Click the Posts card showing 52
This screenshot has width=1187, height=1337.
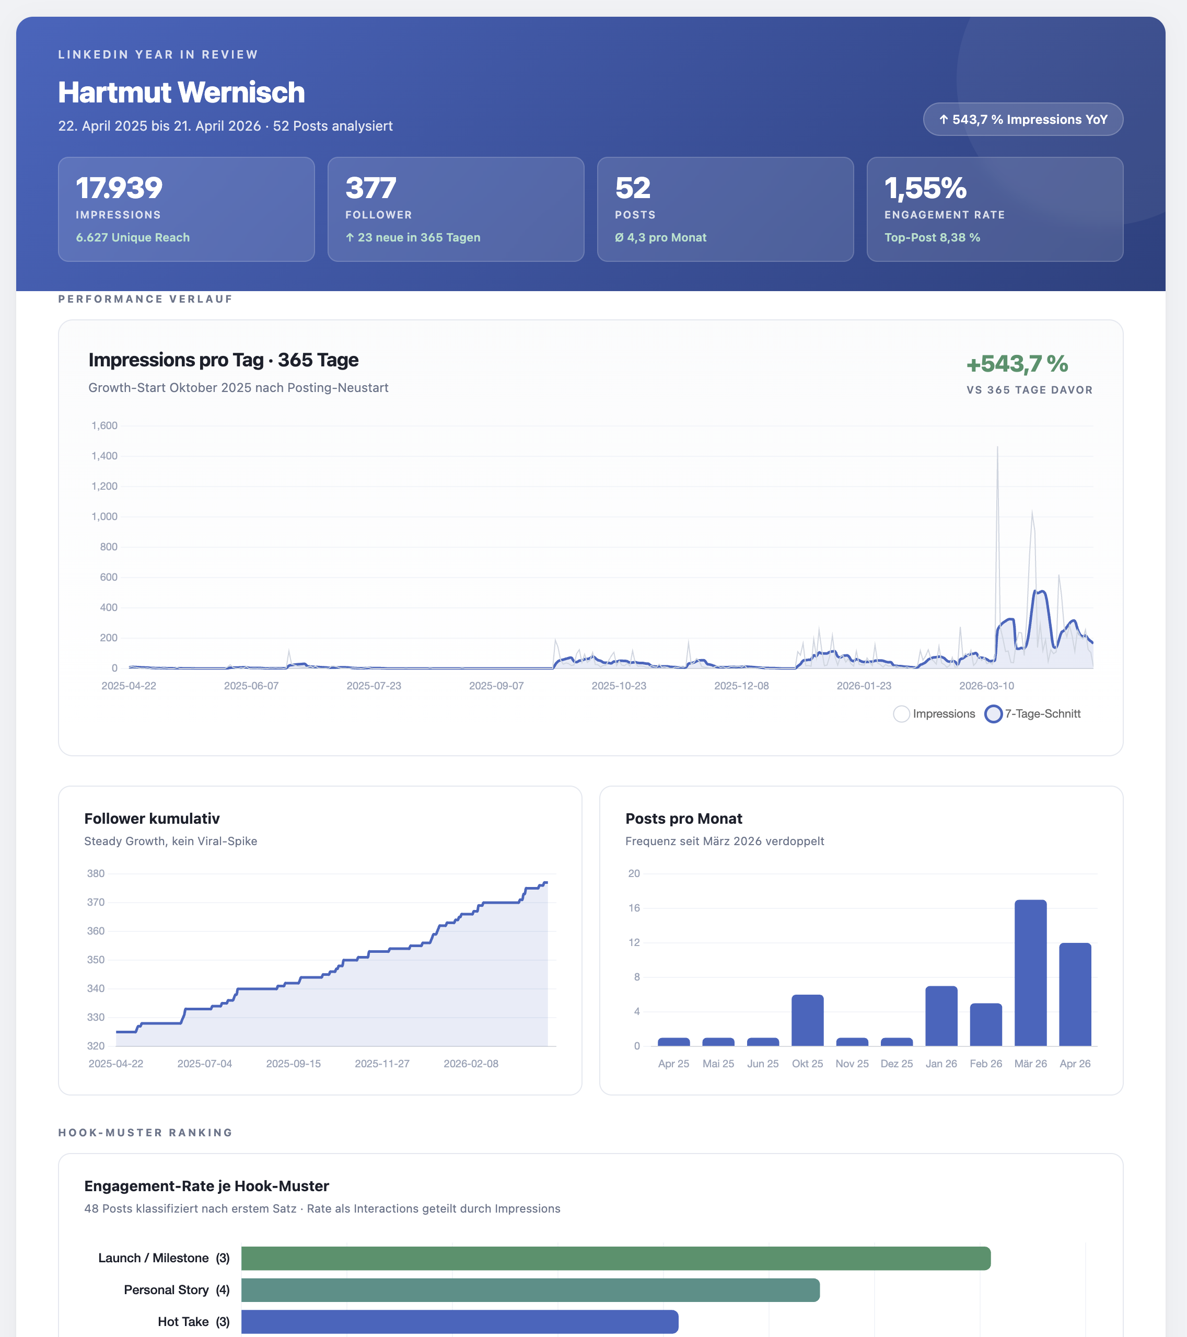[725, 208]
